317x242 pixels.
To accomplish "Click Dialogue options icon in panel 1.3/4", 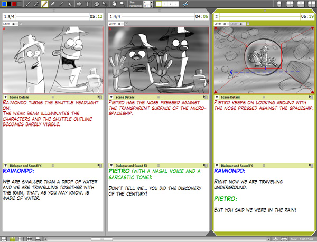I will (x=100, y=166).
